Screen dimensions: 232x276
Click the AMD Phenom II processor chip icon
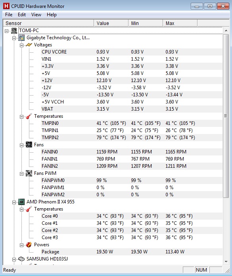(x=21, y=202)
